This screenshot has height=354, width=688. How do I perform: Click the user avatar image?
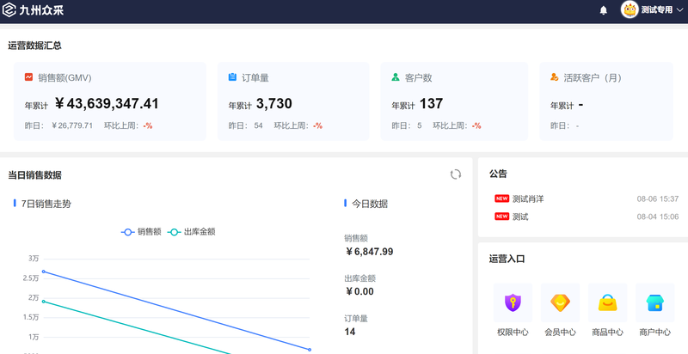click(x=630, y=9)
